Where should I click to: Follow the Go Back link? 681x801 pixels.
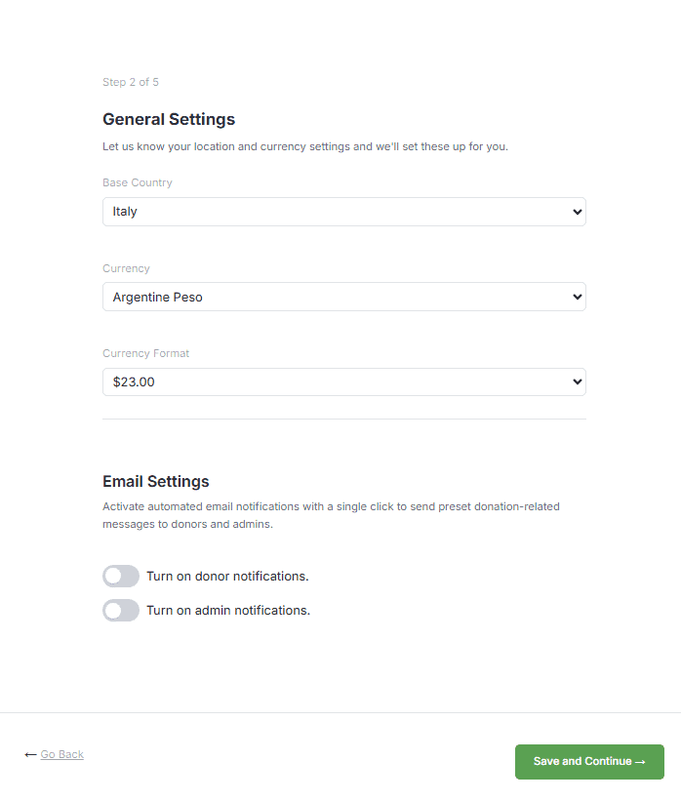pos(61,754)
